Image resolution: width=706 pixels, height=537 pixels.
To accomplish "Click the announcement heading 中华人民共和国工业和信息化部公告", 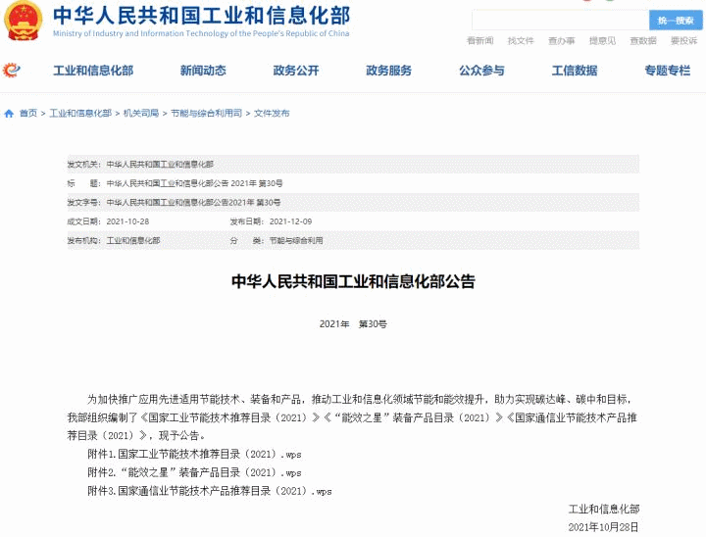I will 353,281.
